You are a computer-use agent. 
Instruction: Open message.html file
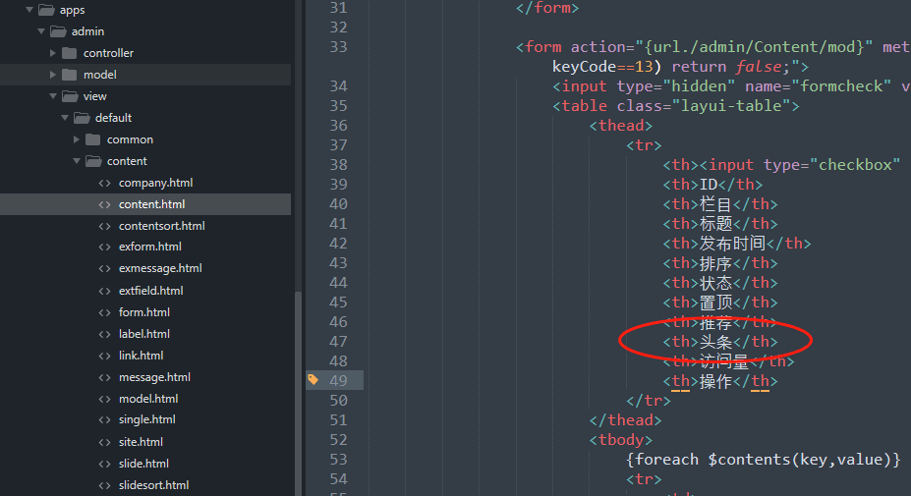pyautogui.click(x=154, y=377)
